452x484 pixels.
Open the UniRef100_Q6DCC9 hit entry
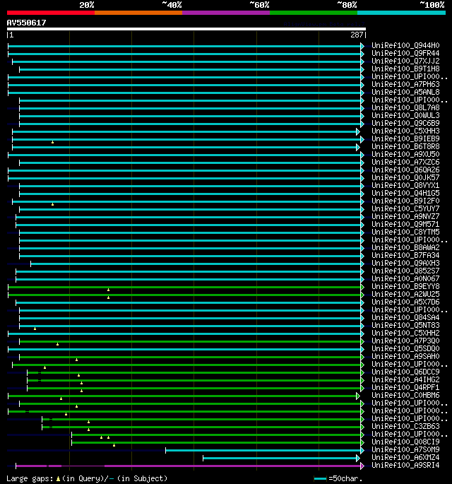pyautogui.click(x=405, y=372)
